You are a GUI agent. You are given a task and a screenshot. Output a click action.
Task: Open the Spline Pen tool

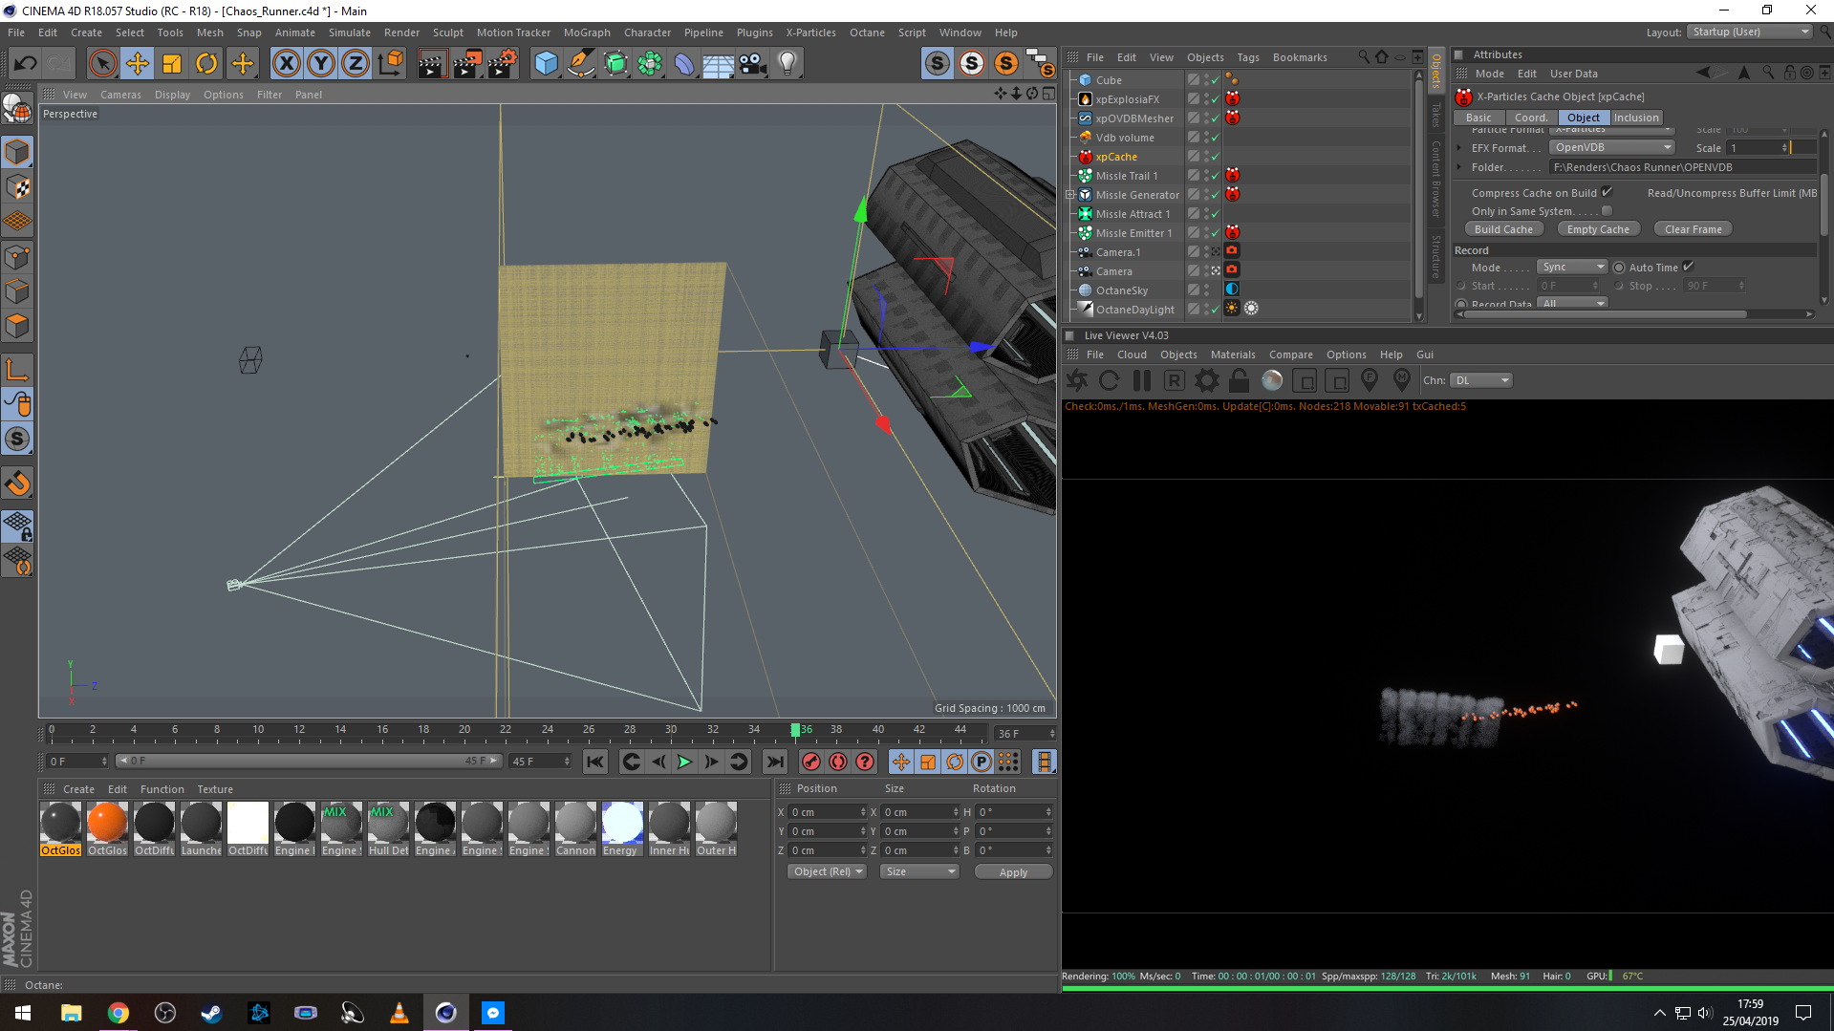point(580,64)
